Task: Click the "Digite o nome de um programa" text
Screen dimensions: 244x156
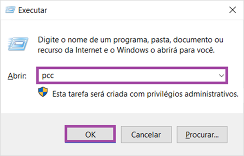Action: 92,40
